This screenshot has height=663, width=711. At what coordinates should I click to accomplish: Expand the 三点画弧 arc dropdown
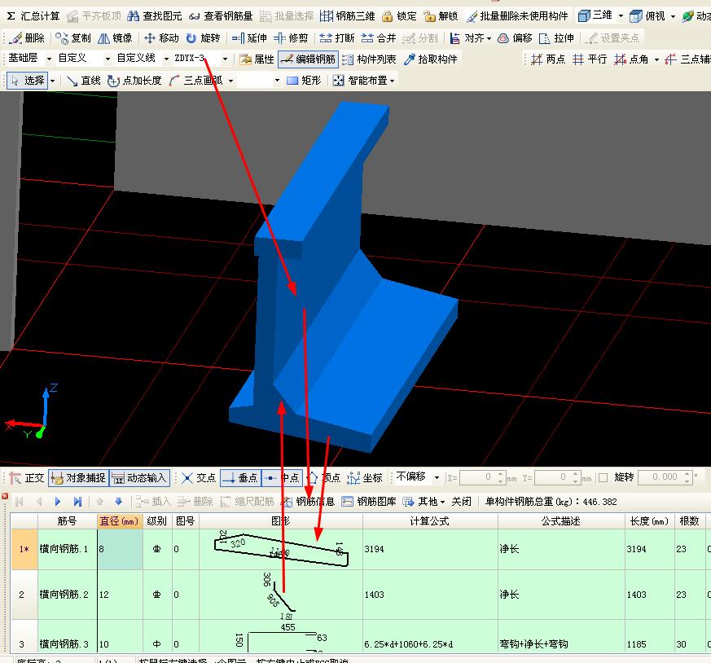click(230, 81)
